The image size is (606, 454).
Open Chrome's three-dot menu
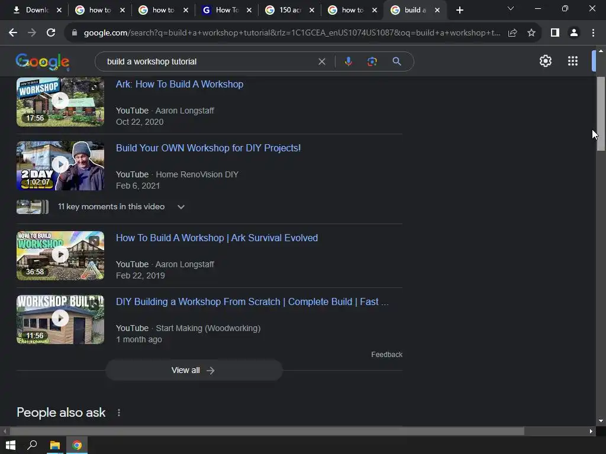[x=593, y=33]
